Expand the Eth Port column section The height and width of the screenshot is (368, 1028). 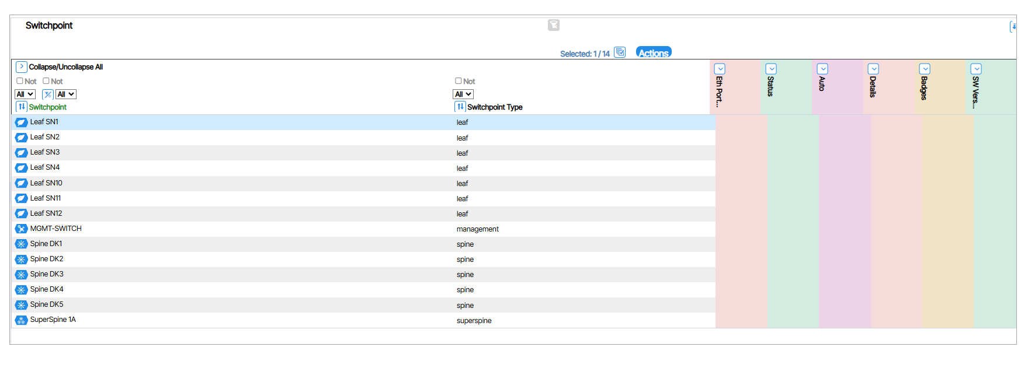tap(720, 69)
